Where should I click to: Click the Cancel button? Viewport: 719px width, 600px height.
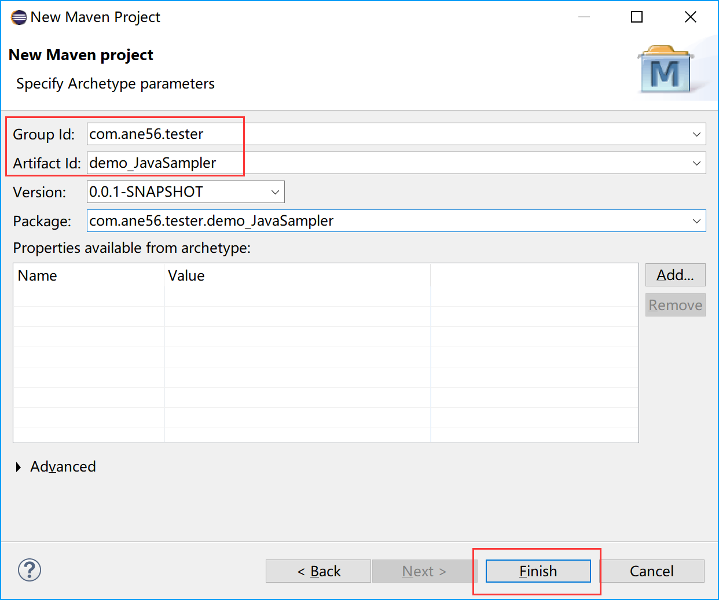coord(651,571)
